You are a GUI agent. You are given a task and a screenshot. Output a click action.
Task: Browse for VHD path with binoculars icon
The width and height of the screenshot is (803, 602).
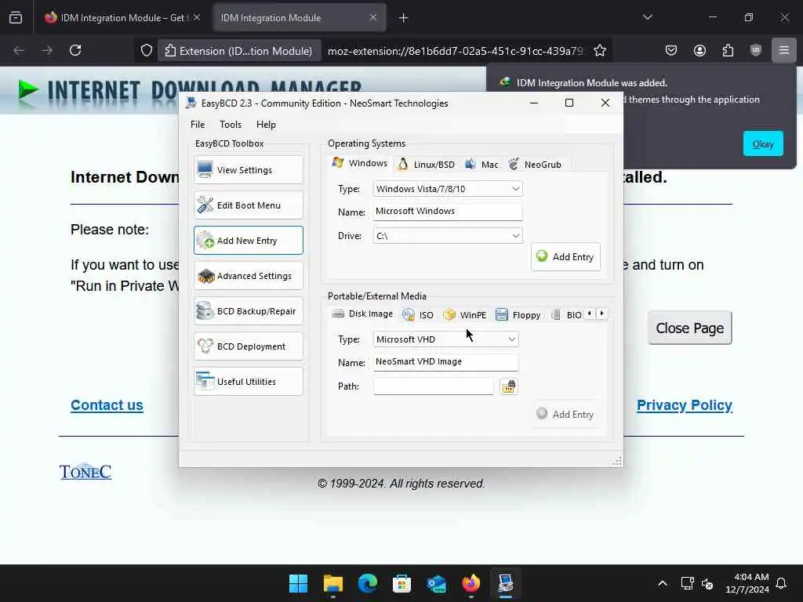(508, 386)
